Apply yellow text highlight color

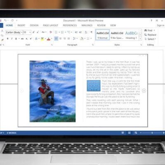[42, 39]
